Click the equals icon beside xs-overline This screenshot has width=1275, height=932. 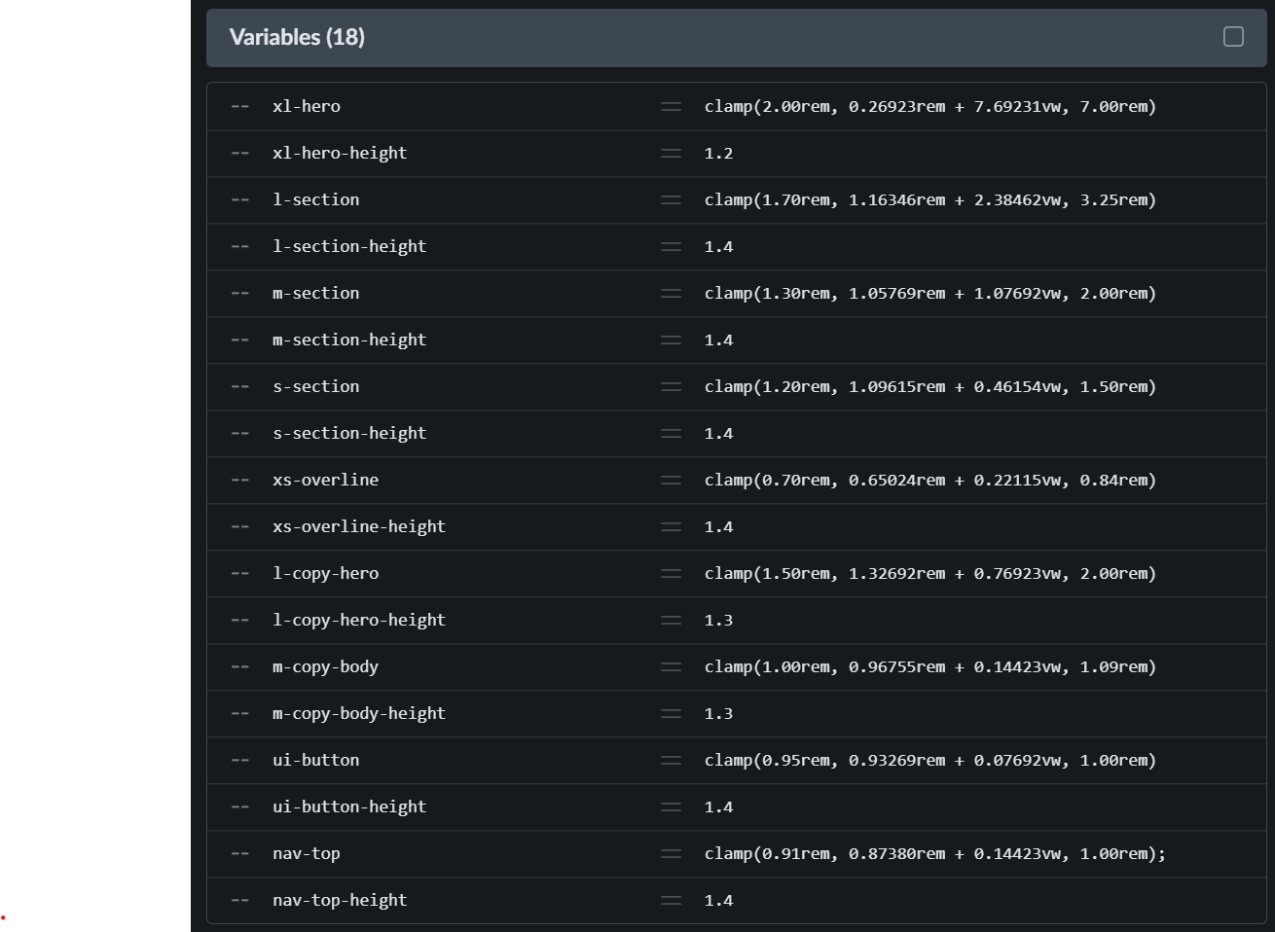tap(671, 481)
